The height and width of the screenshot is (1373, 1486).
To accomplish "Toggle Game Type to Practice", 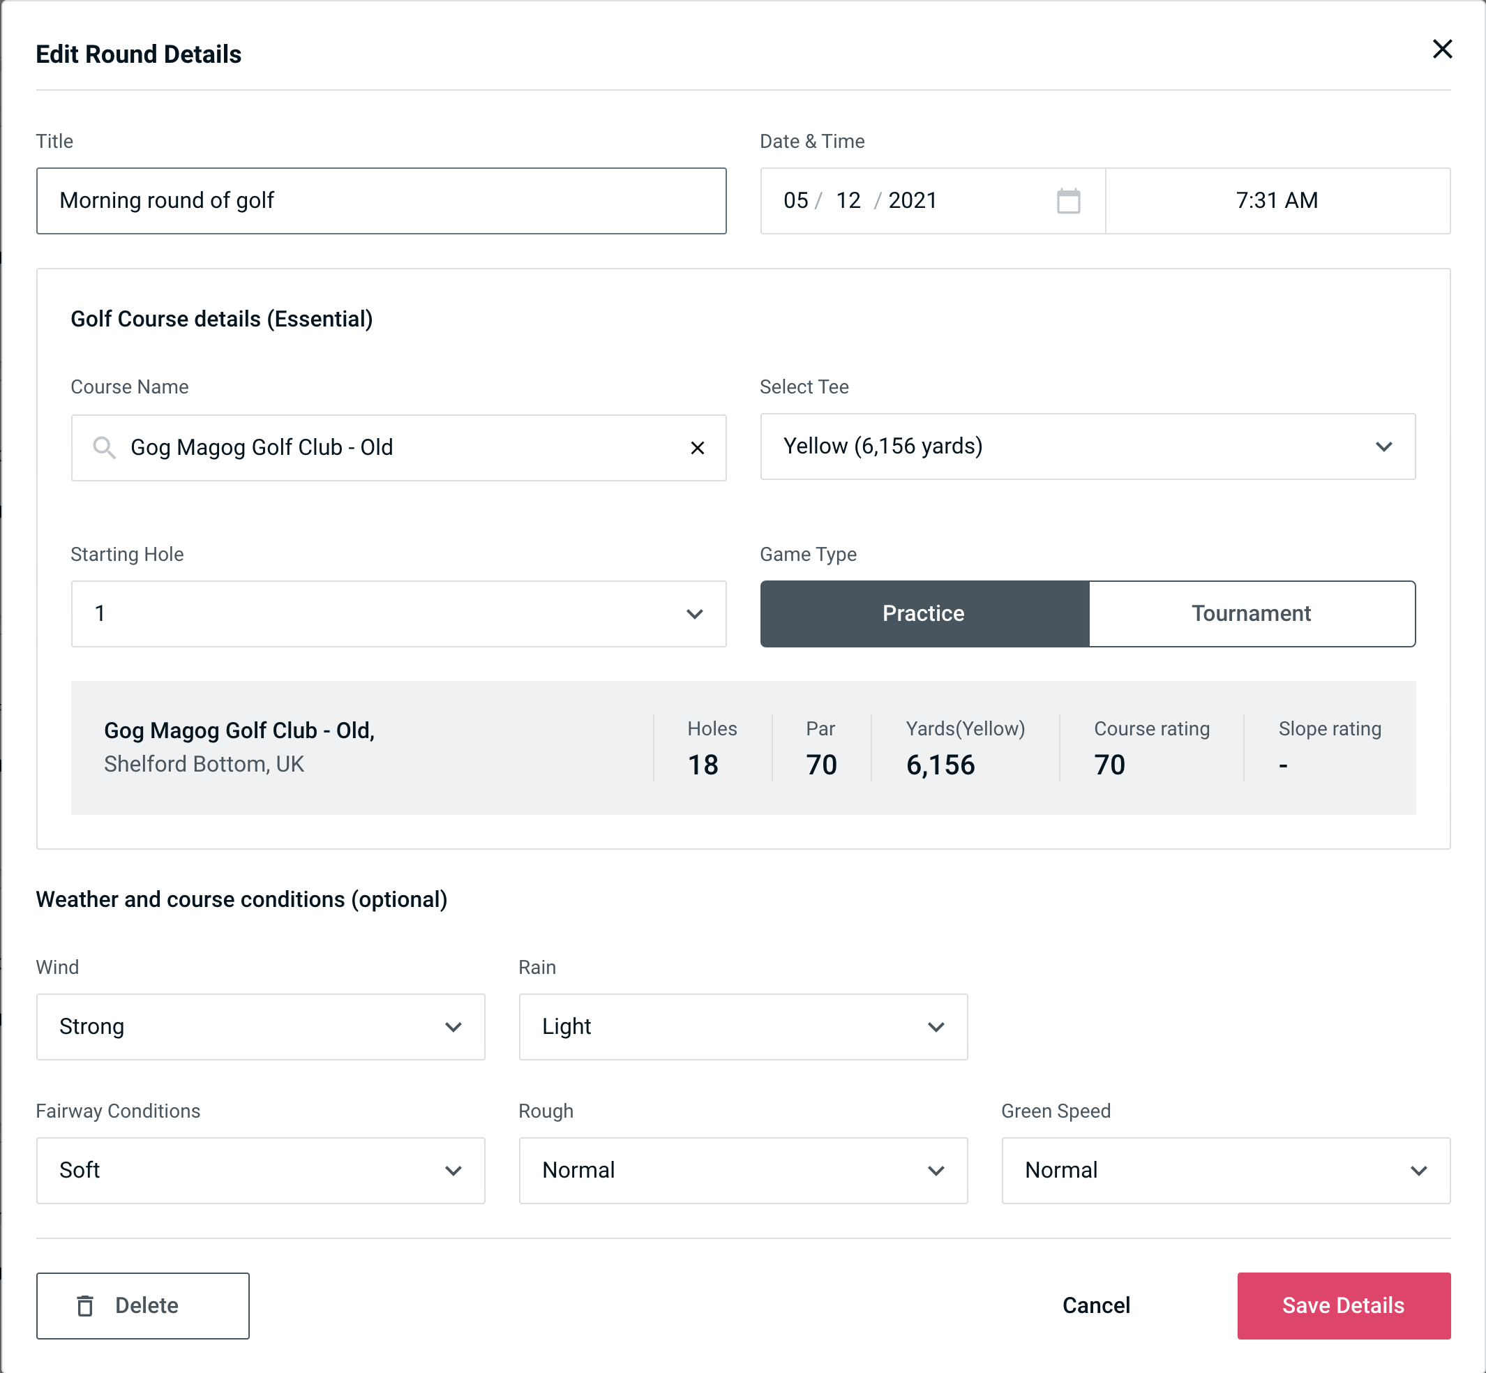I will pyautogui.click(x=924, y=613).
